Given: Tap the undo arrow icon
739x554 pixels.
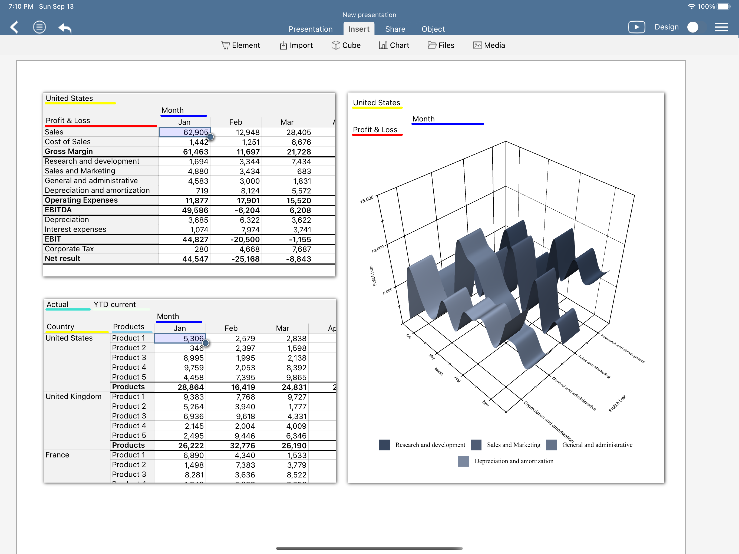Looking at the screenshot, I should [65, 28].
